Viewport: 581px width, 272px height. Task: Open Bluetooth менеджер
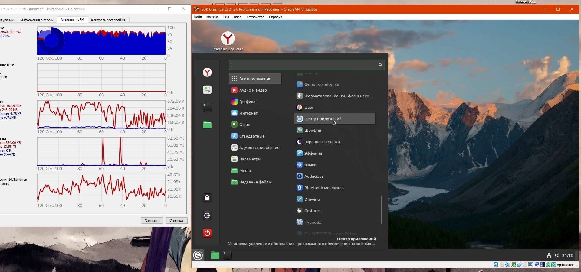tap(335, 188)
